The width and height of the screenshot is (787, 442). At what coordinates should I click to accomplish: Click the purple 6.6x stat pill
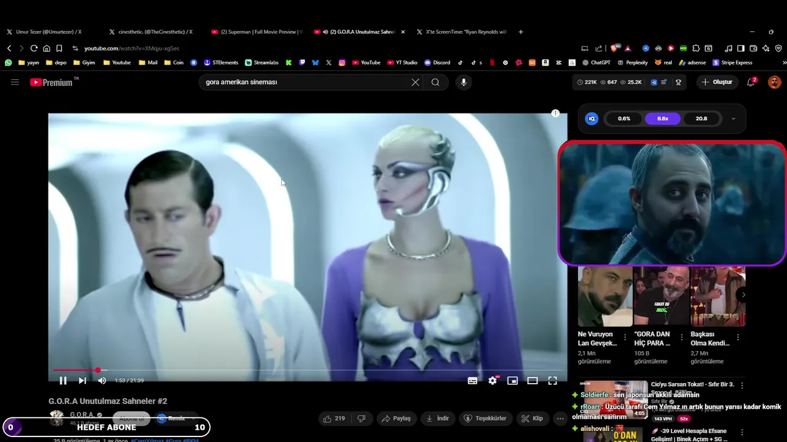coord(662,118)
